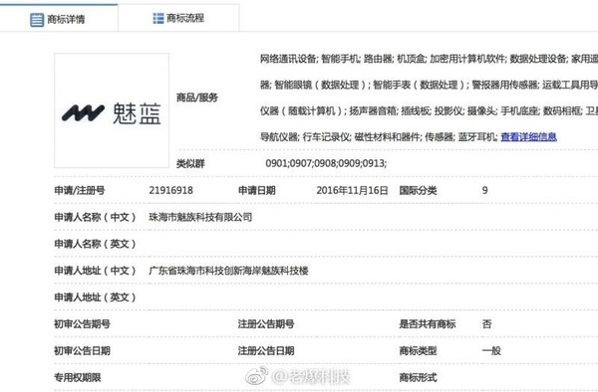Click the 初审公告日期 label
Image resolution: width=598 pixels, height=392 pixels.
pyautogui.click(x=83, y=350)
